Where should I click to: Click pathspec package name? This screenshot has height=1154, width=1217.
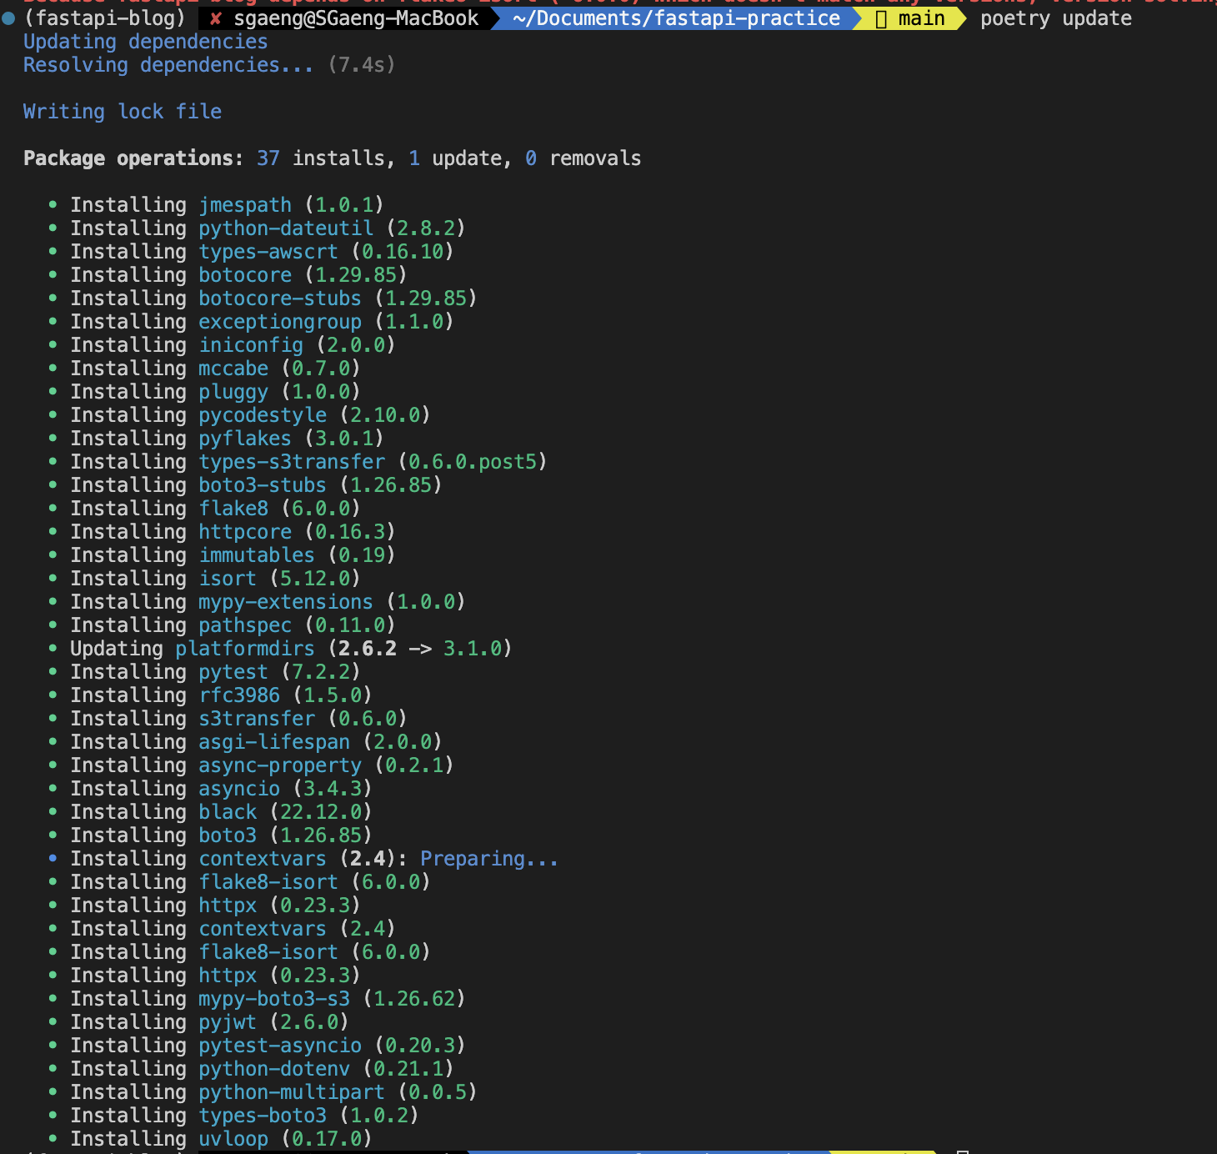(245, 625)
